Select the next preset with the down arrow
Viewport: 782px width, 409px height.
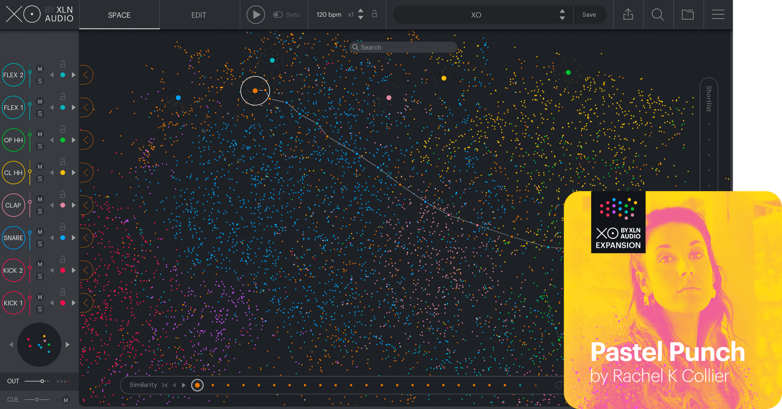(562, 18)
